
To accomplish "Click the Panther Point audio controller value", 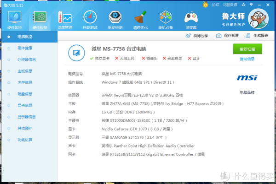I will [x=148, y=146].
